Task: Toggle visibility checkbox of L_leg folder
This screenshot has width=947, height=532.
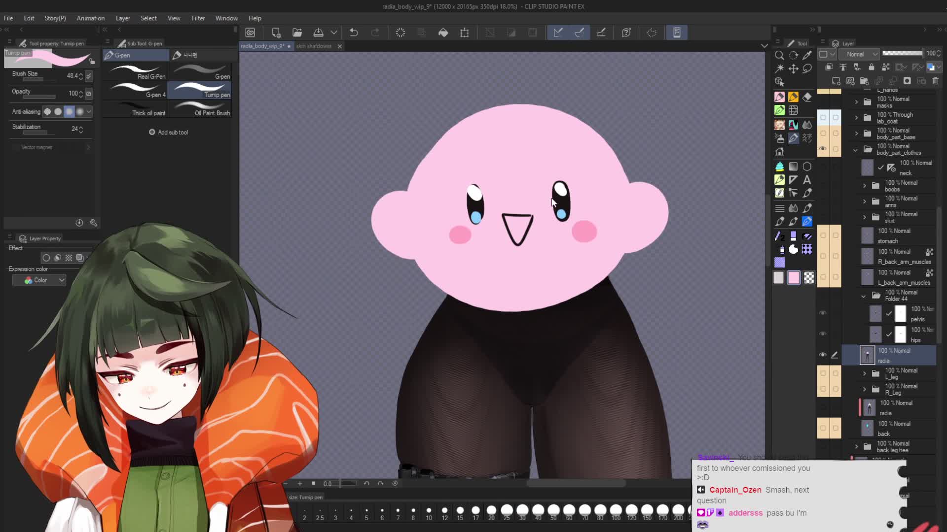Action: coord(823,373)
